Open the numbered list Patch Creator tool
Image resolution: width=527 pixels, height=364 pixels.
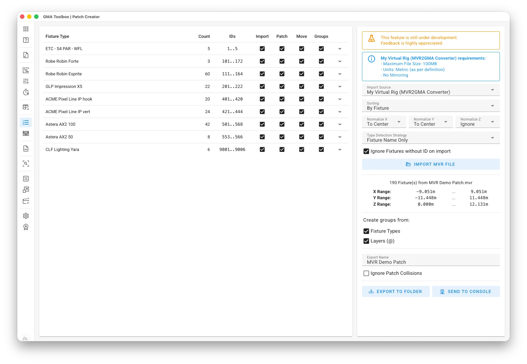point(26,122)
